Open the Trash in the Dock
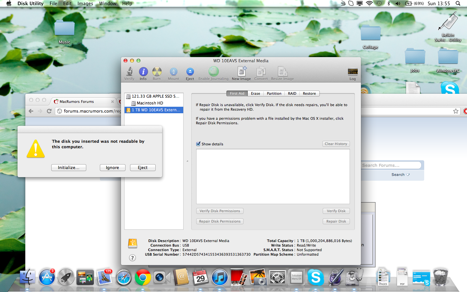This screenshot has width=467, height=292. 440,277
